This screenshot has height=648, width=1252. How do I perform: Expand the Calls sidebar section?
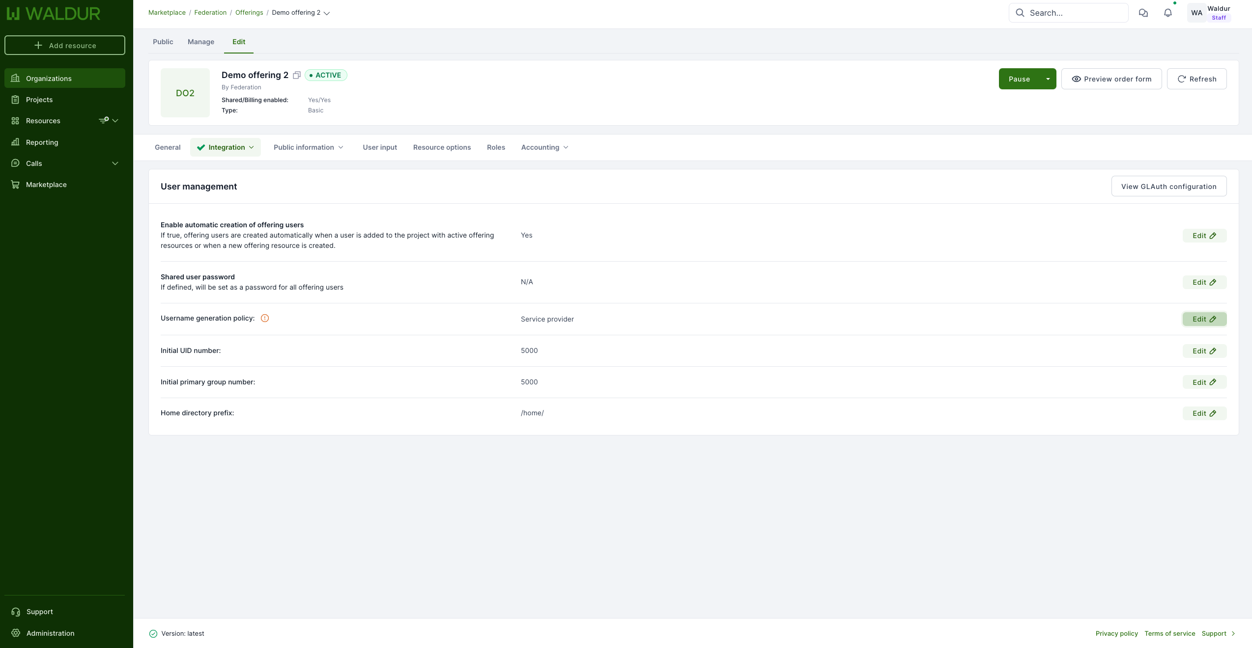pos(115,163)
